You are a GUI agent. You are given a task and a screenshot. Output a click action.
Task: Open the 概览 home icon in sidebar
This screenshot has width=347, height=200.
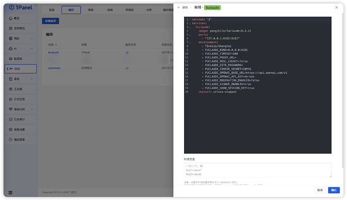pos(11,19)
